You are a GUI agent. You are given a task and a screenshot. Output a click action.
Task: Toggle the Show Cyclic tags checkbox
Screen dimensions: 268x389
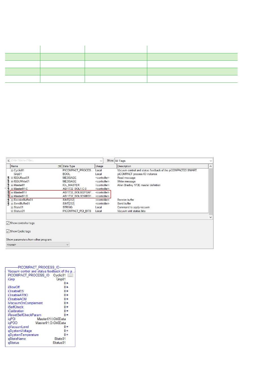click(8, 231)
